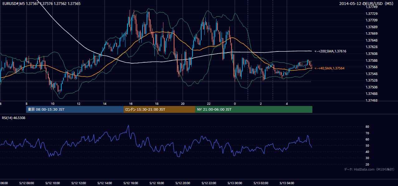Click hour marker 16 under the price chart
The width and height of the screenshot is (398, 186).
click(131, 104)
